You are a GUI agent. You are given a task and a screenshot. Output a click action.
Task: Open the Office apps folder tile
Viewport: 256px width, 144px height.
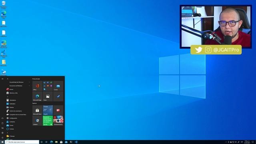tap(48, 86)
